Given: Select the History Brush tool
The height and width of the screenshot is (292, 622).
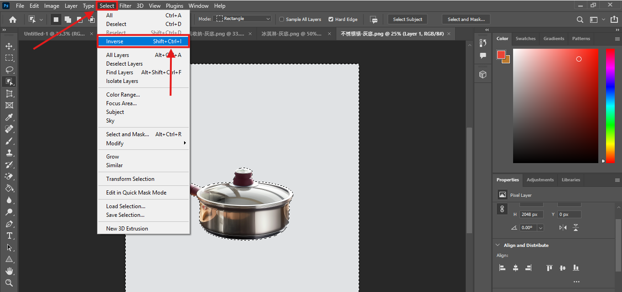Looking at the screenshot, I should click(9, 164).
